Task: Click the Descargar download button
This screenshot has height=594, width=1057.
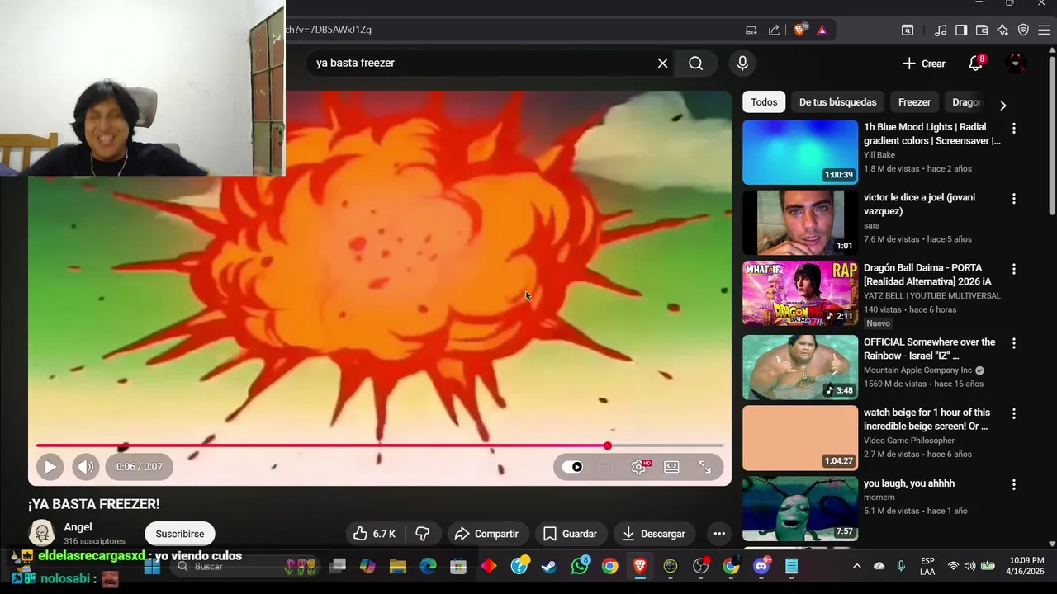Action: pos(654,534)
